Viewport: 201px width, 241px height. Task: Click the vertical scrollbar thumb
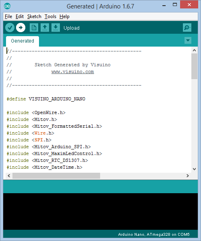(x=195, y=66)
